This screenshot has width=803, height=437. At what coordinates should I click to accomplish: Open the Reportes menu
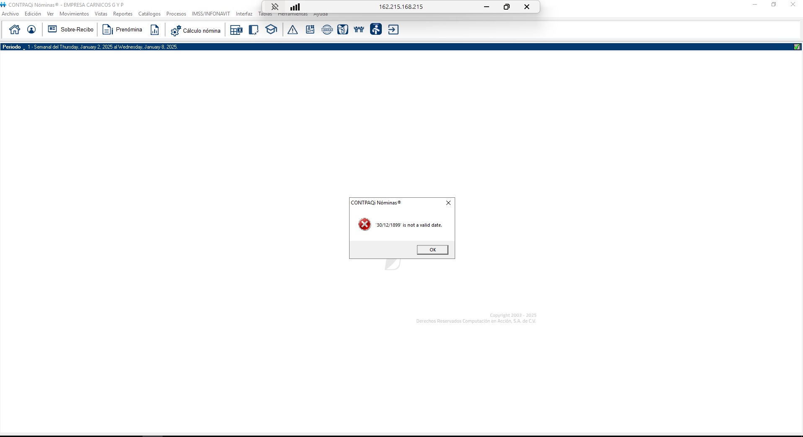point(123,14)
